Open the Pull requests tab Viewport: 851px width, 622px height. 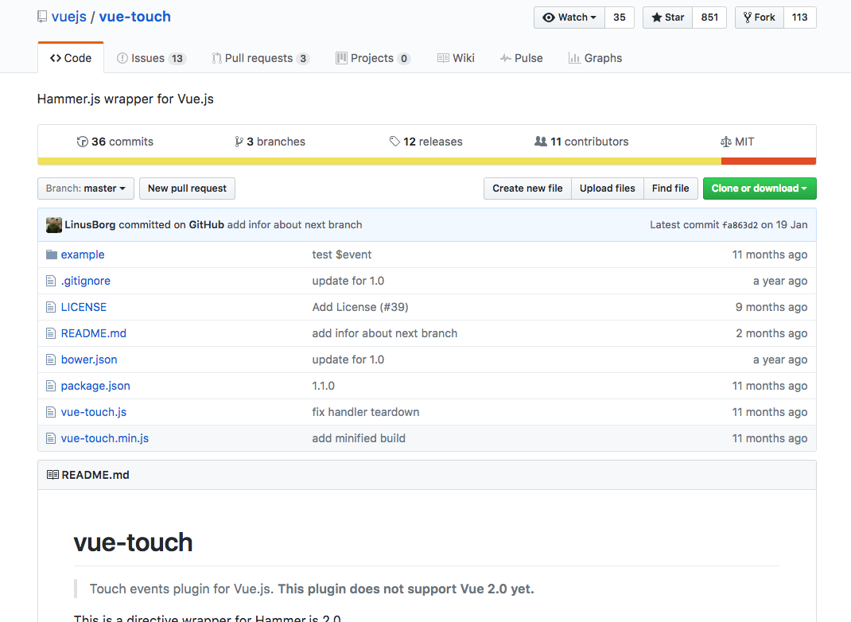[261, 58]
